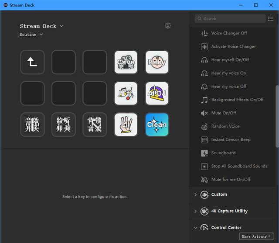Click the Mute for me On/Off icon
The width and height of the screenshot is (279, 243).
(x=204, y=180)
